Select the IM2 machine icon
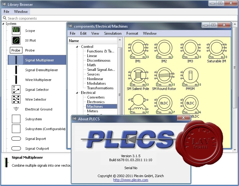The height and width of the screenshot is (186, 239). coord(164,49)
